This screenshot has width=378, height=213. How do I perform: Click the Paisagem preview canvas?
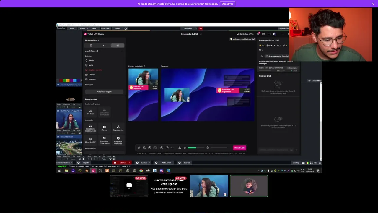point(207,95)
